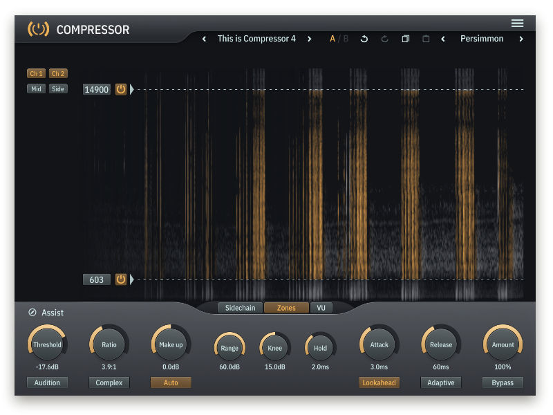The image size is (553, 415).
Task: Click the Bypass button
Action: coord(503,382)
